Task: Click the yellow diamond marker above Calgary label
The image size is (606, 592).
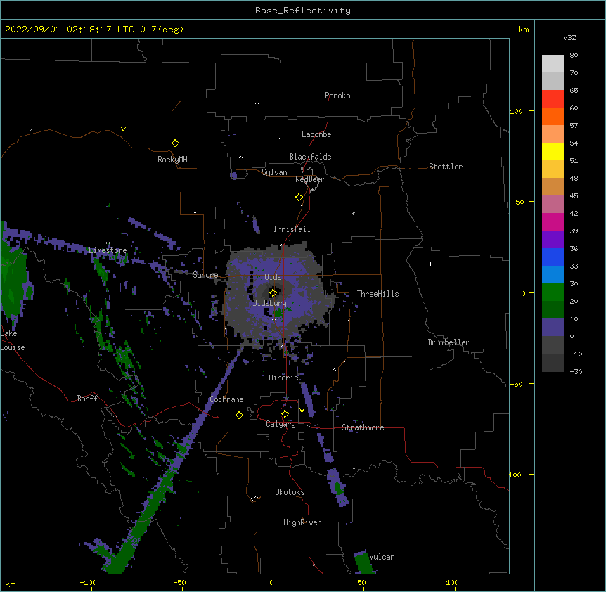Action: tap(285, 414)
